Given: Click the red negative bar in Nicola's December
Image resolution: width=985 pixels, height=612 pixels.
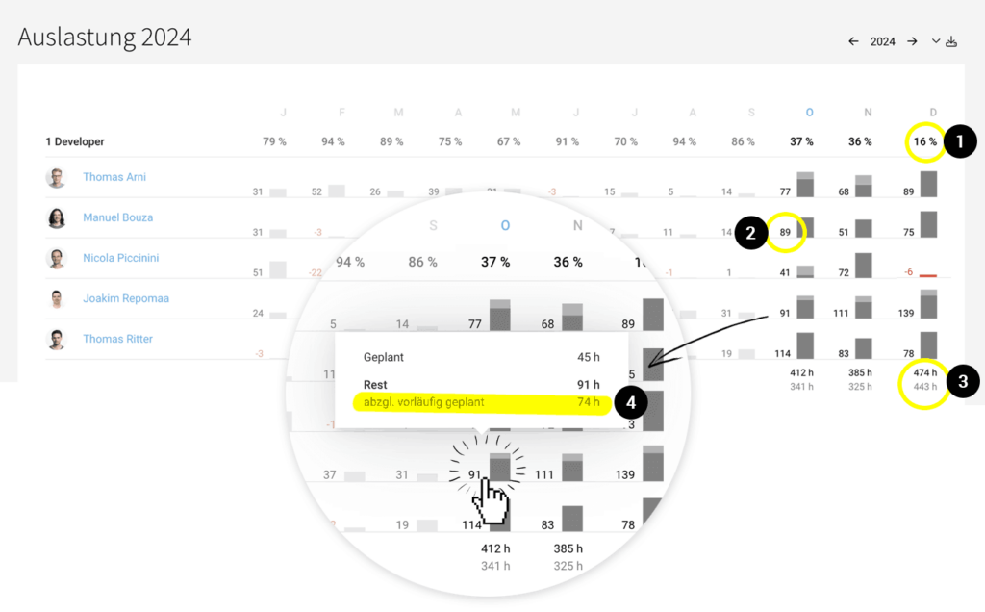Looking at the screenshot, I should coord(928,275).
